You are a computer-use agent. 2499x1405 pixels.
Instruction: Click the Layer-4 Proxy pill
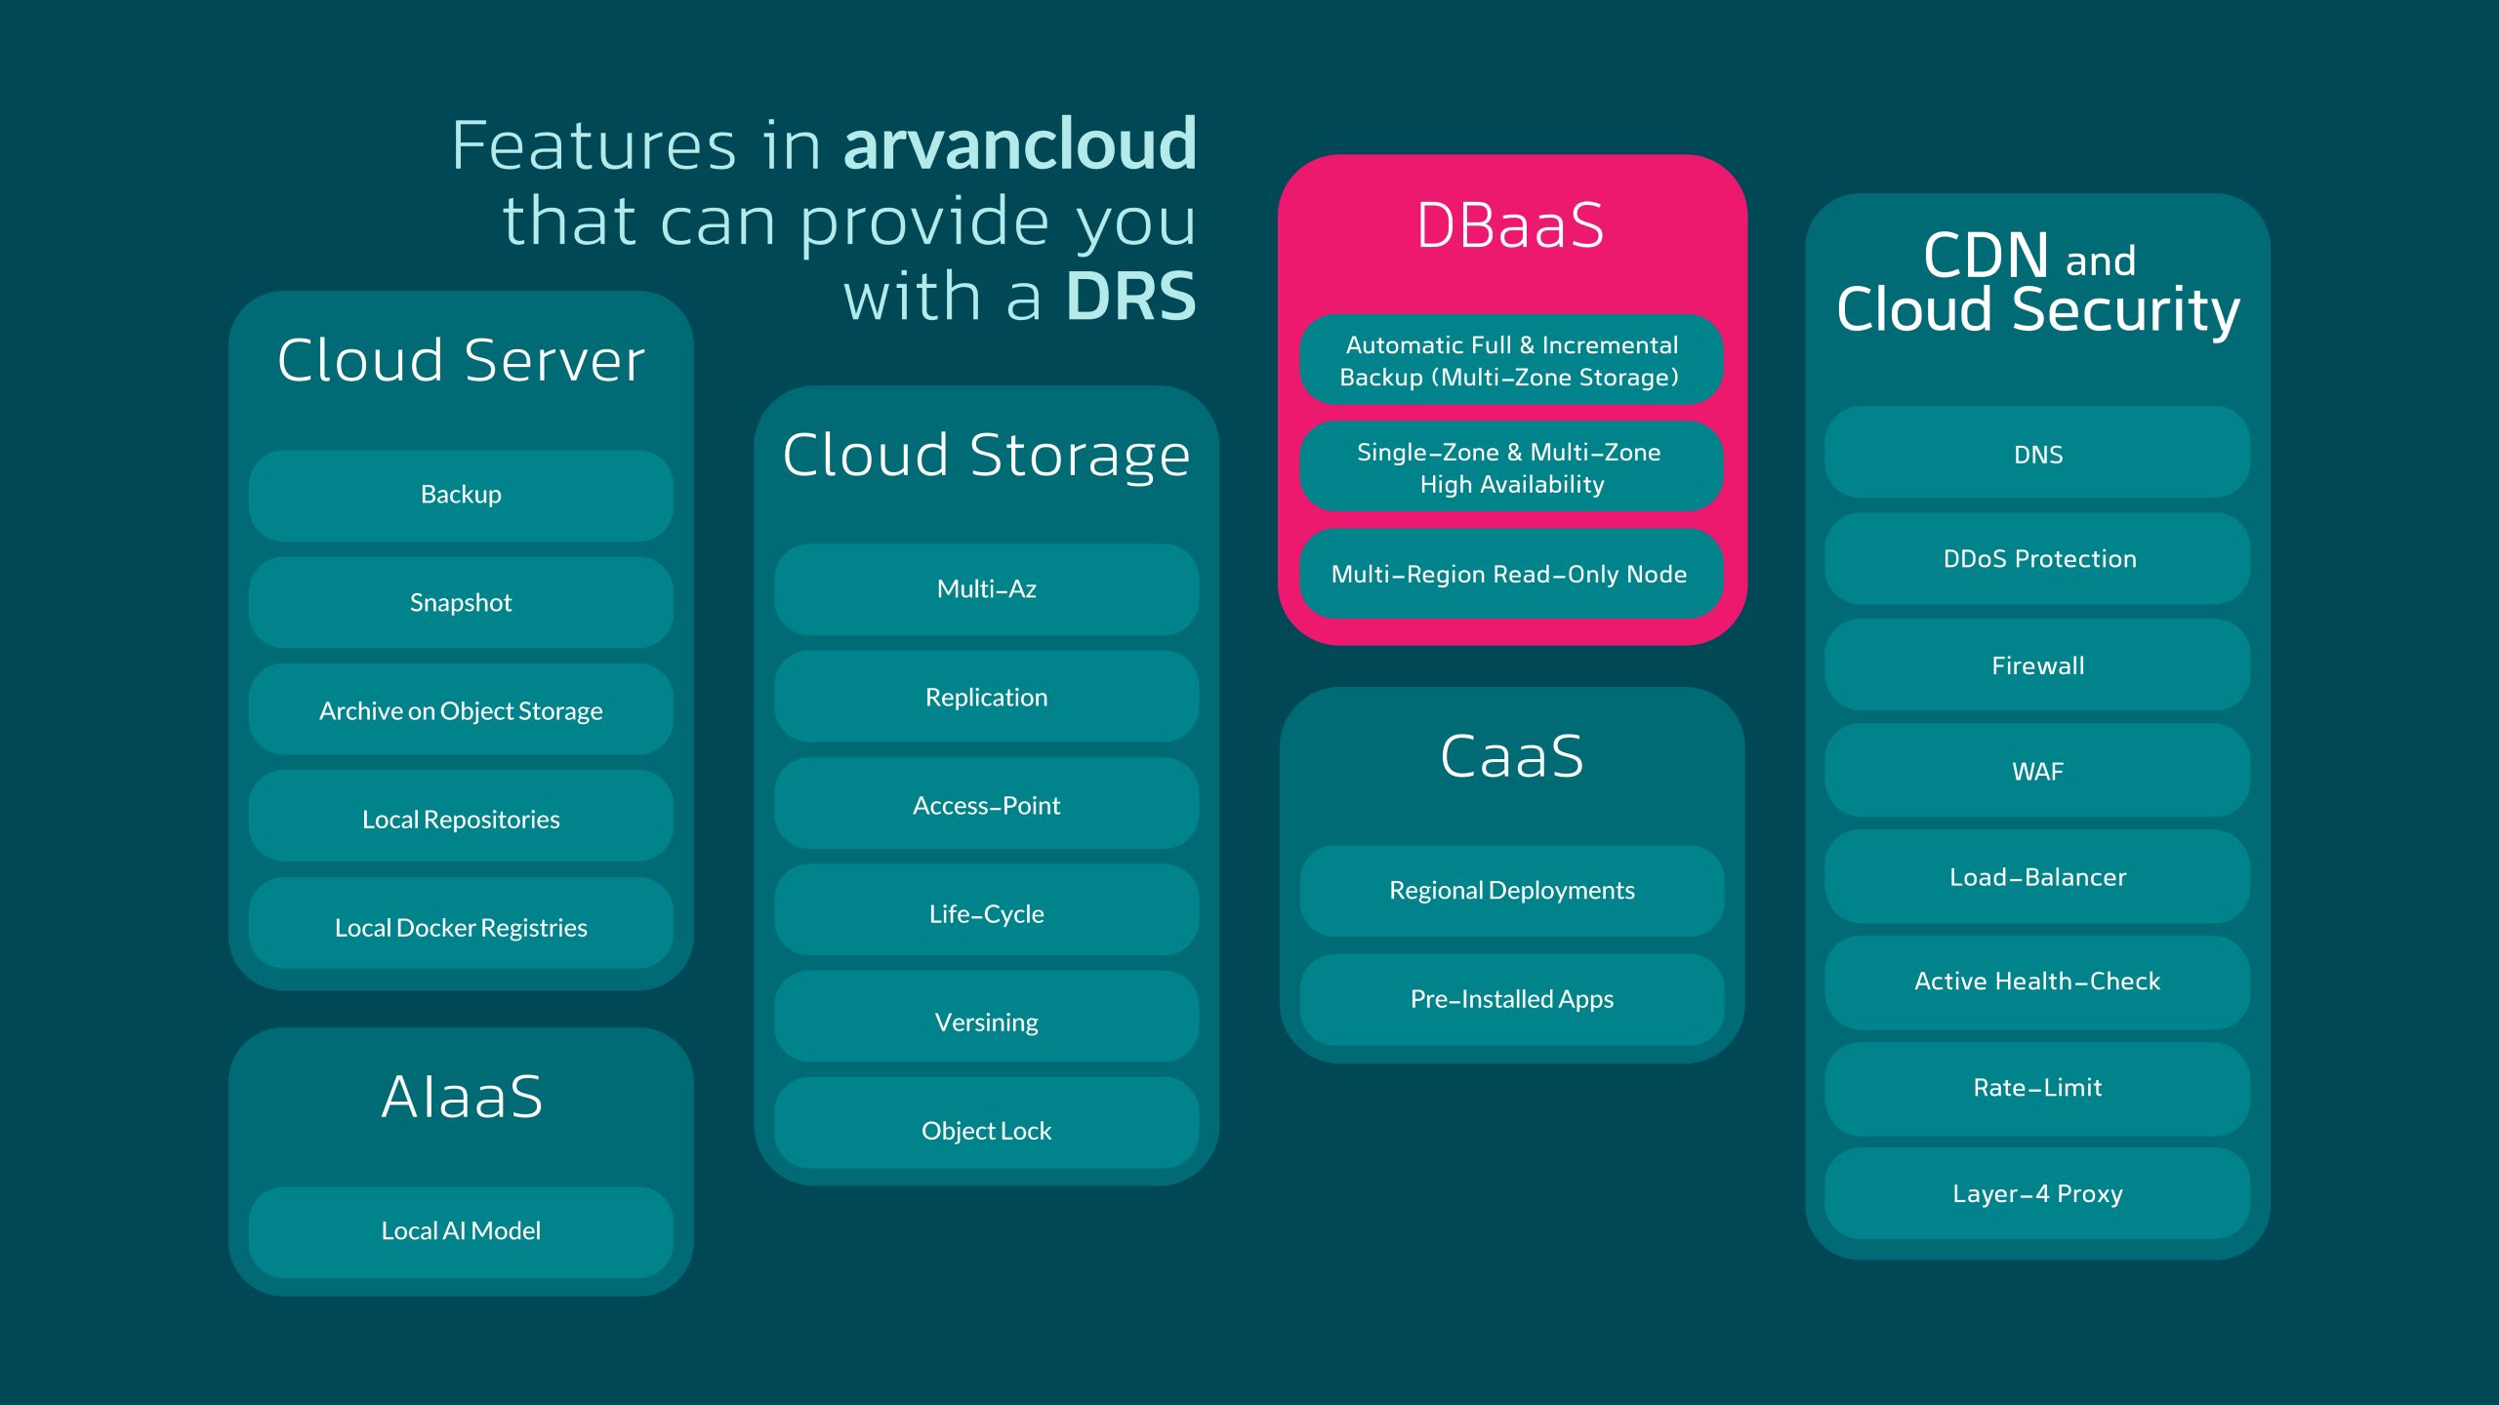pyautogui.click(x=2037, y=1193)
